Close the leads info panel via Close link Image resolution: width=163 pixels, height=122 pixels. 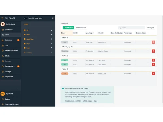96,101
